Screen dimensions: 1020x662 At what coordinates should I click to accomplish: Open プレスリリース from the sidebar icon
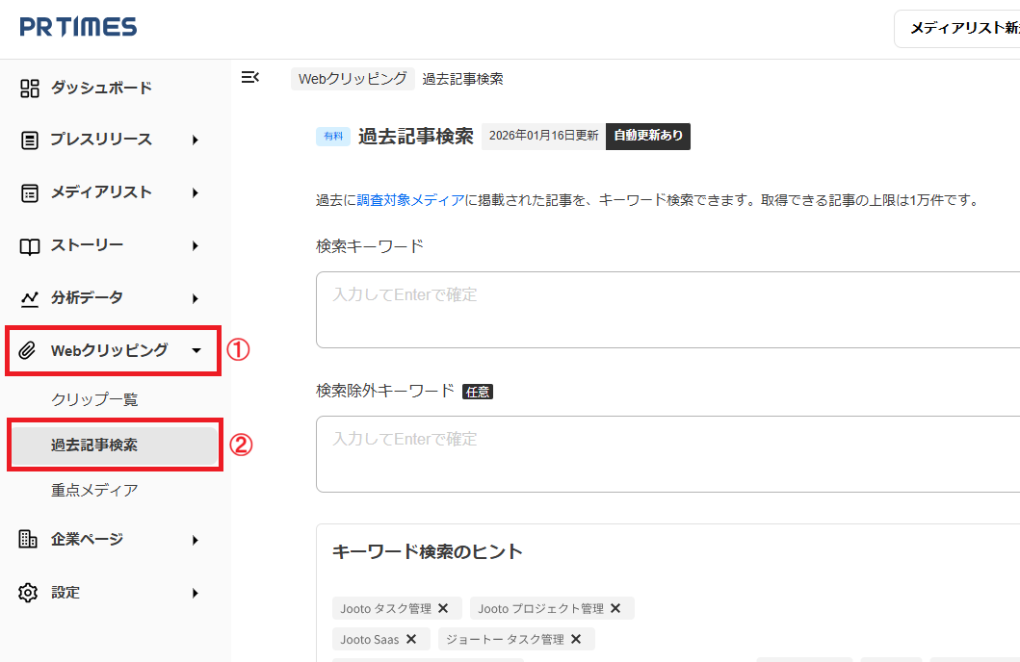tap(28, 140)
